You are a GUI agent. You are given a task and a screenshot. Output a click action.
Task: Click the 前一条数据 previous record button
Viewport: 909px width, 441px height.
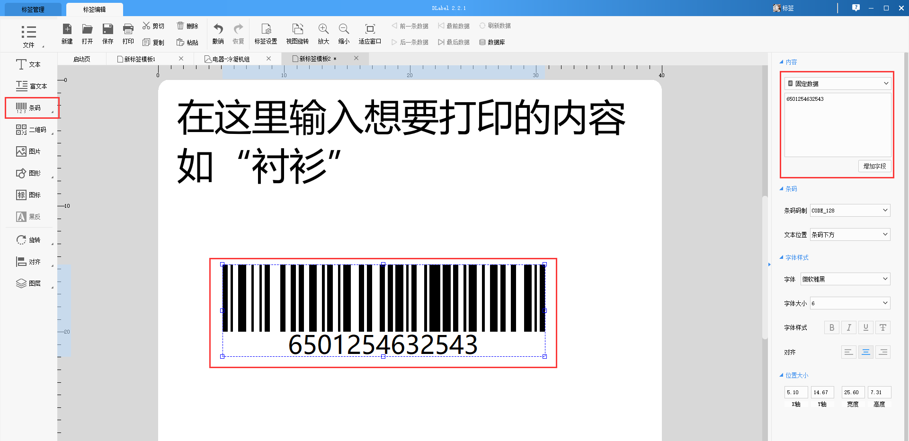coord(410,26)
